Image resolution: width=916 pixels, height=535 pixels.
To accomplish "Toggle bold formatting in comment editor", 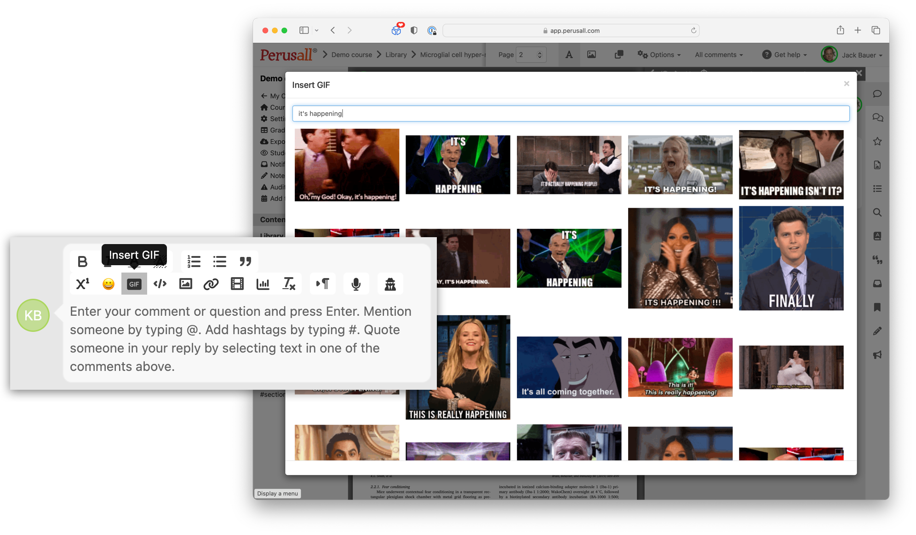I will coord(82,262).
